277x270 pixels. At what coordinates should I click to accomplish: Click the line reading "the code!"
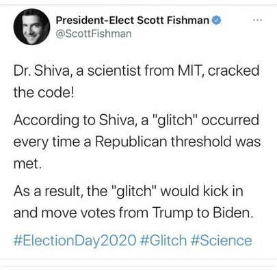coord(44,92)
